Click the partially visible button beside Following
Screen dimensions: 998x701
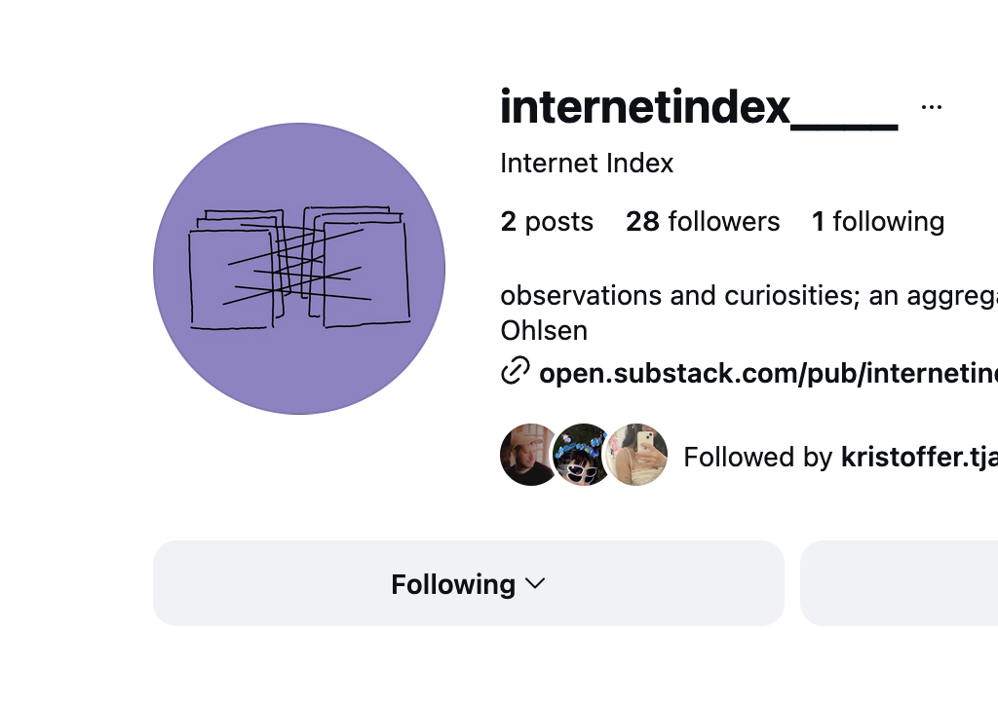point(899,583)
